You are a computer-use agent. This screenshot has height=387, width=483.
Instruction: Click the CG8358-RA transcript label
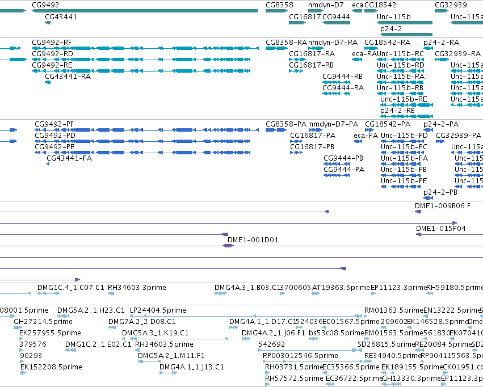coord(286,42)
